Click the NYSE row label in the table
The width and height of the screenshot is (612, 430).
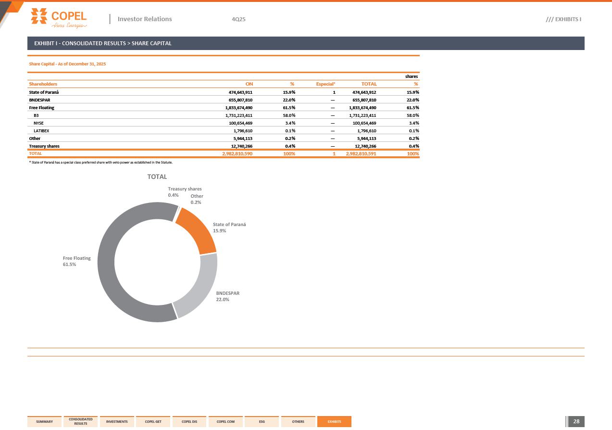[x=38, y=123]
